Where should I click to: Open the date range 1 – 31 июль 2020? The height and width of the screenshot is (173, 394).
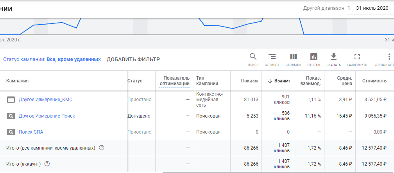point(370,8)
